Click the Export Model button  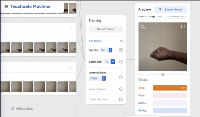[170, 10]
